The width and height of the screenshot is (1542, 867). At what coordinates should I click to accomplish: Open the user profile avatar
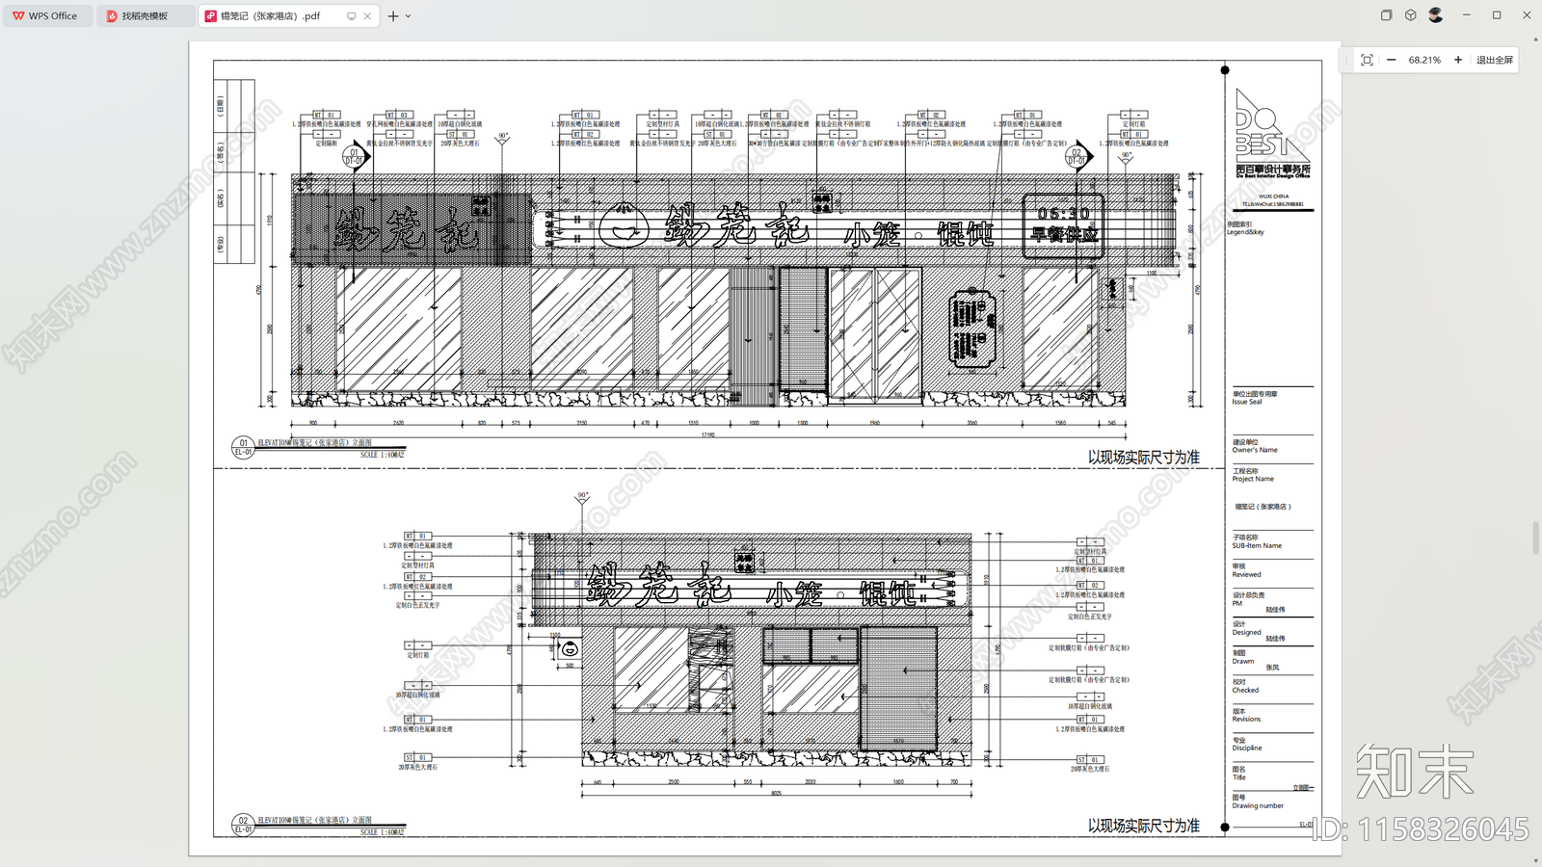pos(1436,15)
